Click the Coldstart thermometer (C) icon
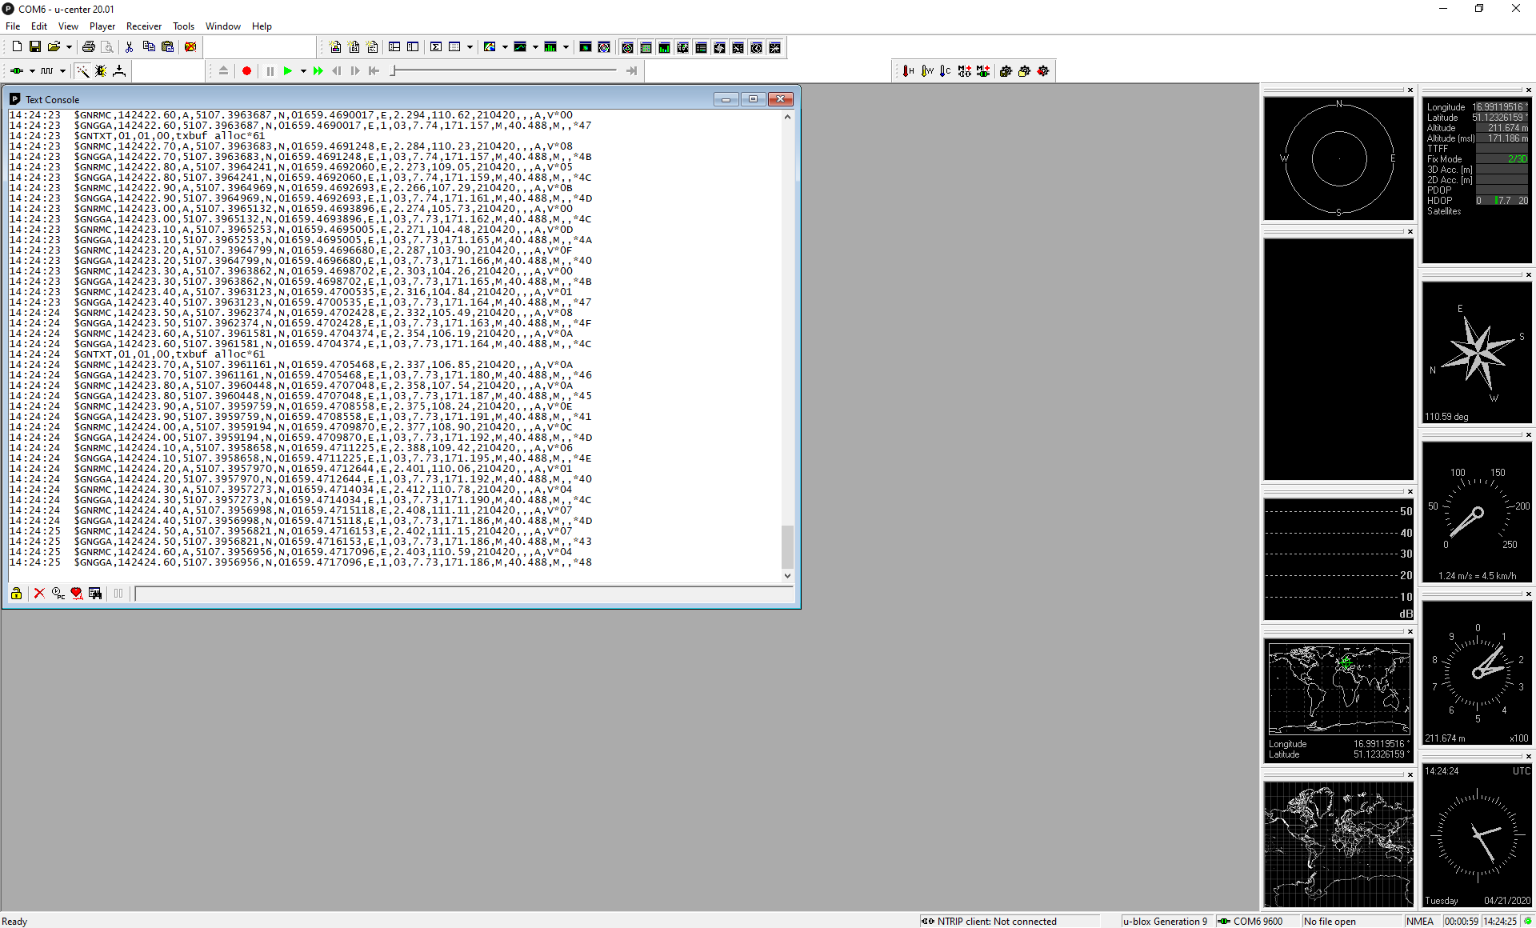The width and height of the screenshot is (1536, 928). [x=945, y=71]
